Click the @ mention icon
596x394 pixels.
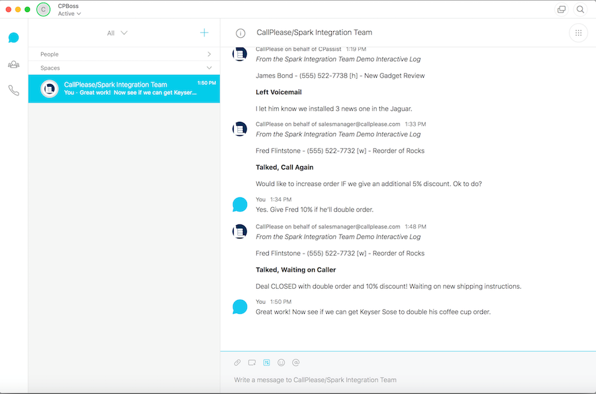295,362
